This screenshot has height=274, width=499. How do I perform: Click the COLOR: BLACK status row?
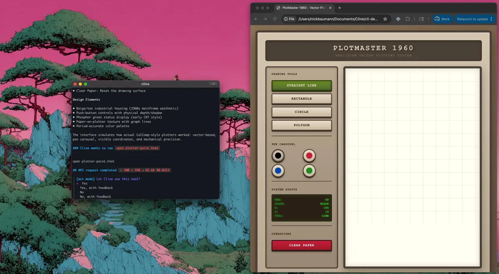pyautogui.click(x=302, y=204)
